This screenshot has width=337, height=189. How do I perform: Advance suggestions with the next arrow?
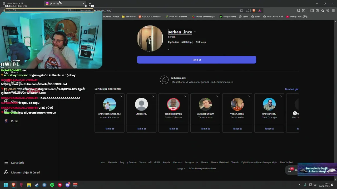click(295, 113)
